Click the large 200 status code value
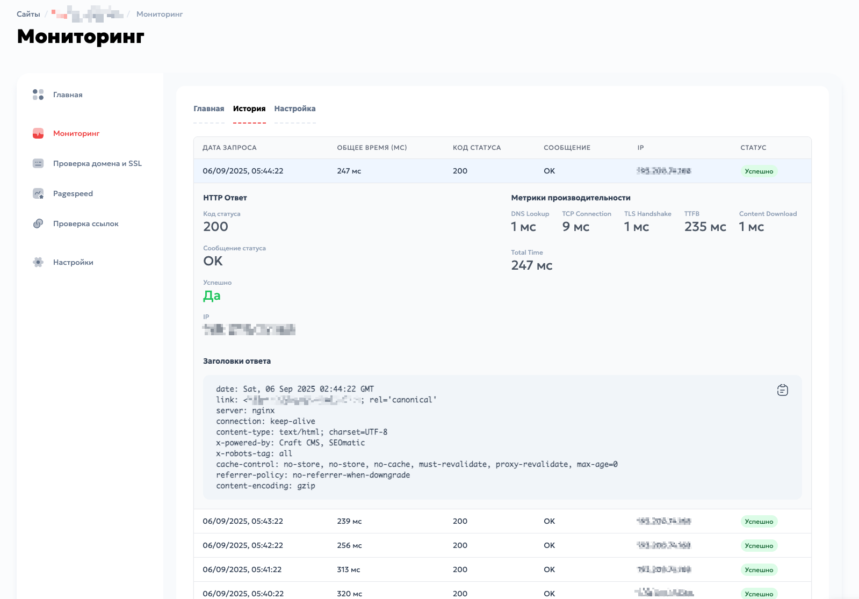The image size is (859, 599). 215,227
